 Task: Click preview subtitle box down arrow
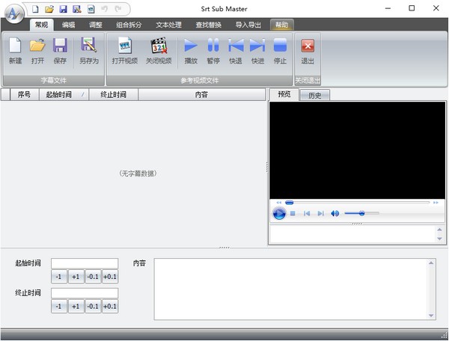[x=439, y=239]
